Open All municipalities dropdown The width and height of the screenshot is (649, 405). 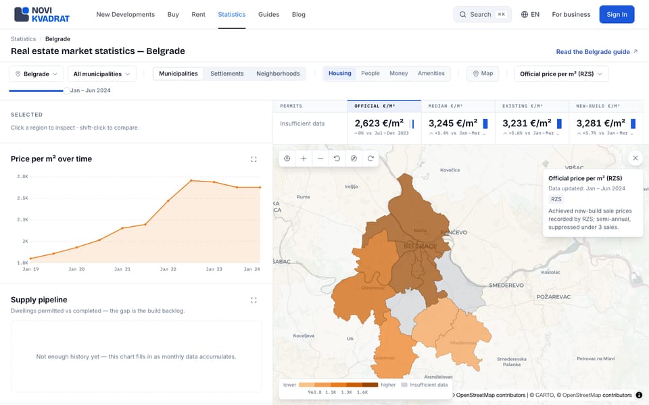[x=102, y=74]
